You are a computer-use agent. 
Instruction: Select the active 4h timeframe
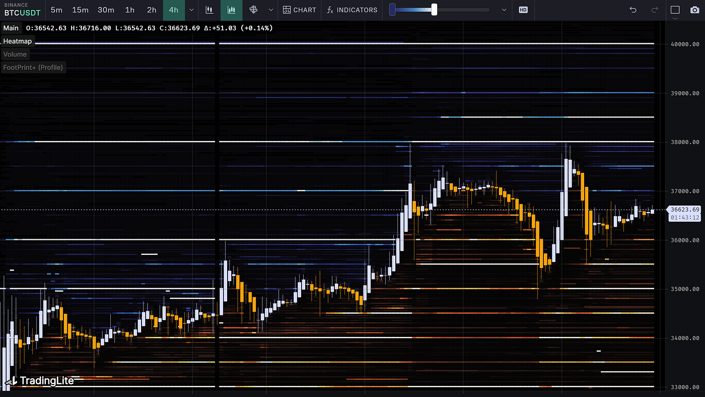[174, 10]
